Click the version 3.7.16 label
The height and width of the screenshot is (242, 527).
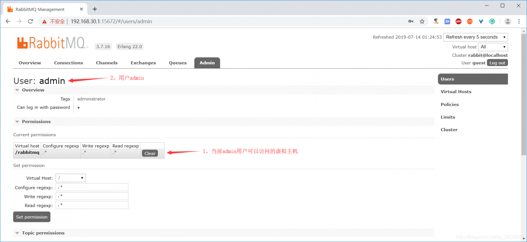tap(103, 47)
